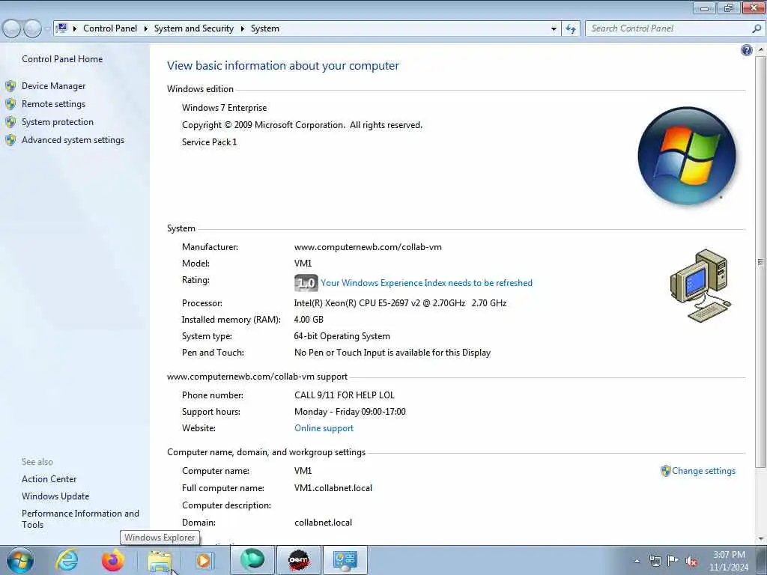Click 'www.computernewb.com/collab-vm' manufacturer value
The width and height of the screenshot is (767, 575).
(367, 247)
